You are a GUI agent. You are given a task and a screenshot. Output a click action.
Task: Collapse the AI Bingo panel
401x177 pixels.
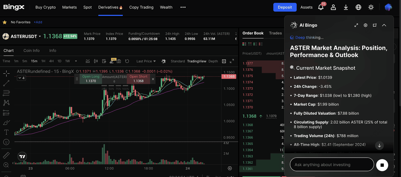384,25
